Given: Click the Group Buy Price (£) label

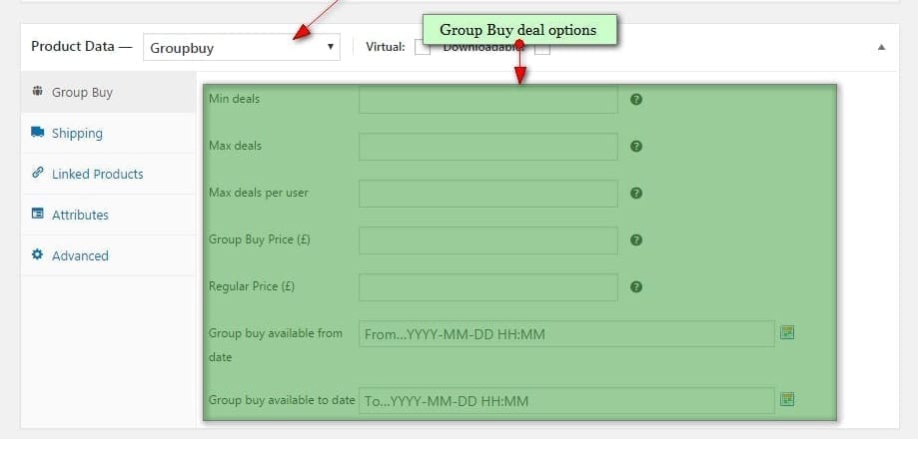Looking at the screenshot, I should [x=260, y=239].
